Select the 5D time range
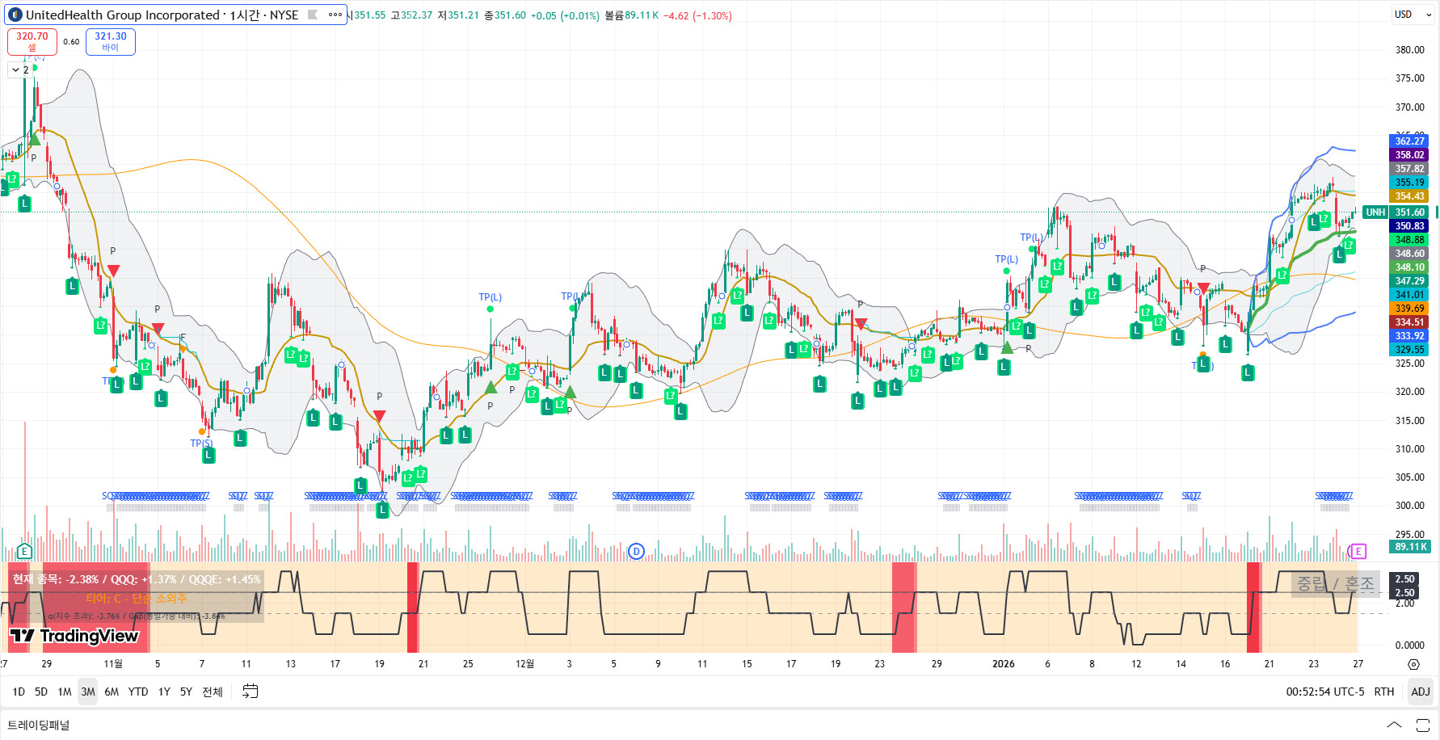 (x=41, y=692)
